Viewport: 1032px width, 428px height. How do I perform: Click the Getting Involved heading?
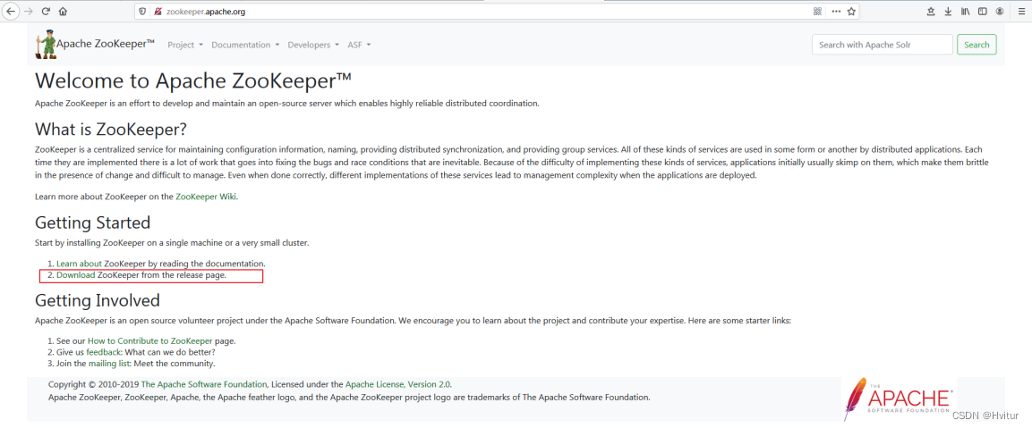[98, 300]
